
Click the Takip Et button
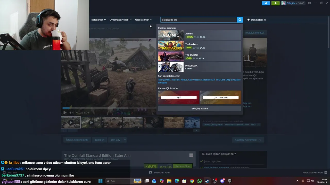coord(99,140)
